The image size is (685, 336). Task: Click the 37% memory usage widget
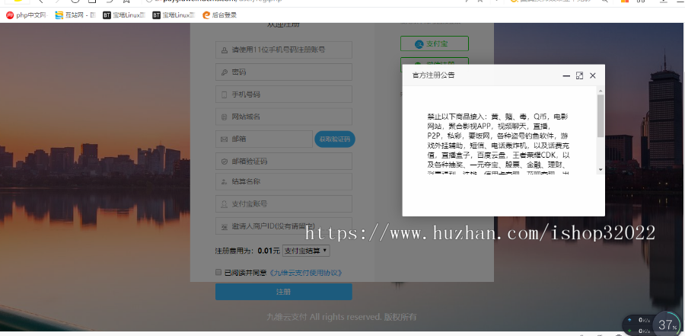coord(667,324)
